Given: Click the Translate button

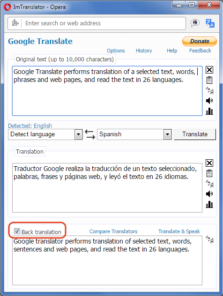Looking at the screenshot, I should pyautogui.click(x=195, y=134).
